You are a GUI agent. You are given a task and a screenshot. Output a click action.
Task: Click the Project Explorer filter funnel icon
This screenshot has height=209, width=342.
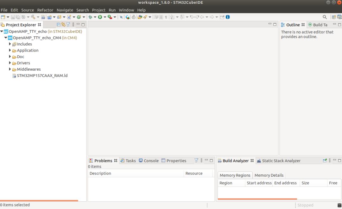(68, 25)
